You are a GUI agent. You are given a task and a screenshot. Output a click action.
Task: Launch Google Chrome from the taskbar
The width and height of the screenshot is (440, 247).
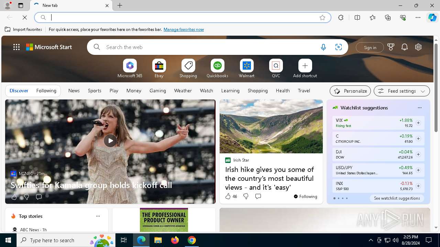(x=192, y=240)
